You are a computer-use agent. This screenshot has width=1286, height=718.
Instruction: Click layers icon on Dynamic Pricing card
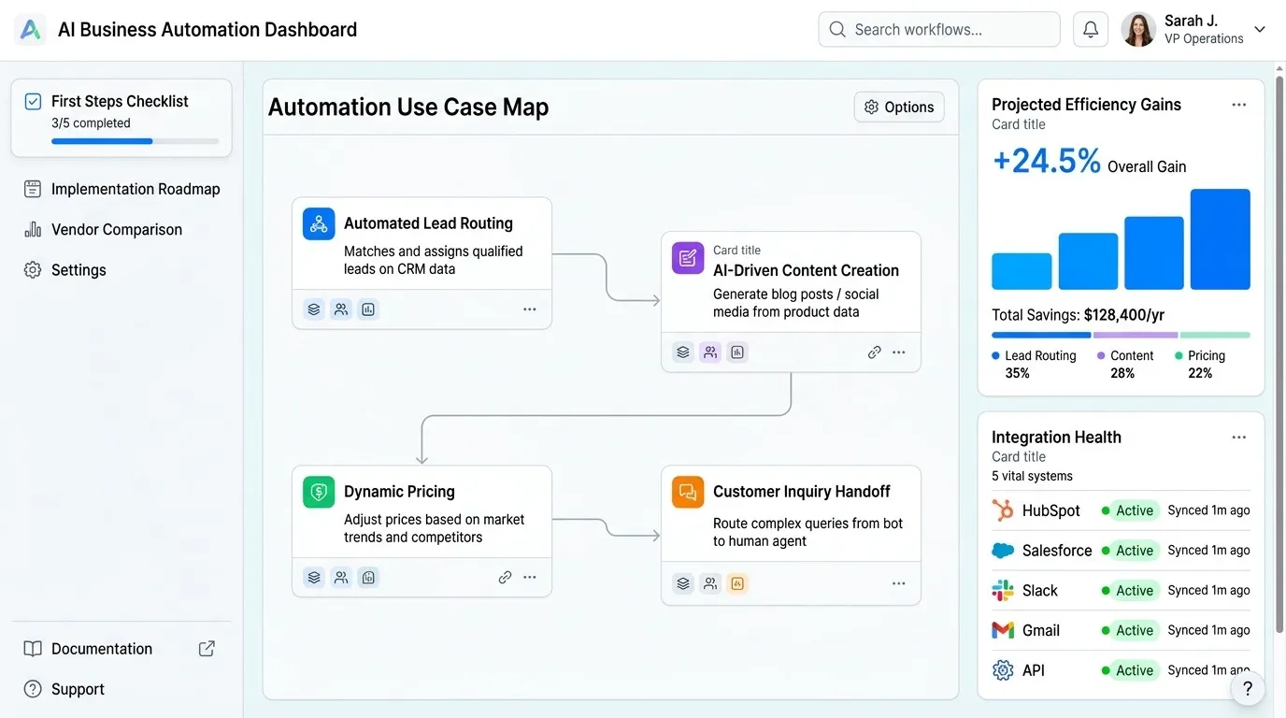pos(314,578)
